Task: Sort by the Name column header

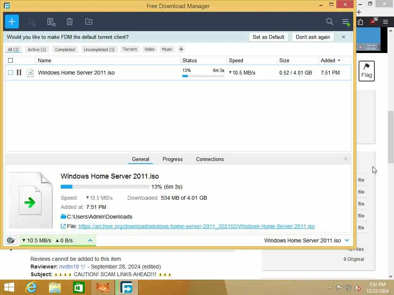Action: click(45, 60)
